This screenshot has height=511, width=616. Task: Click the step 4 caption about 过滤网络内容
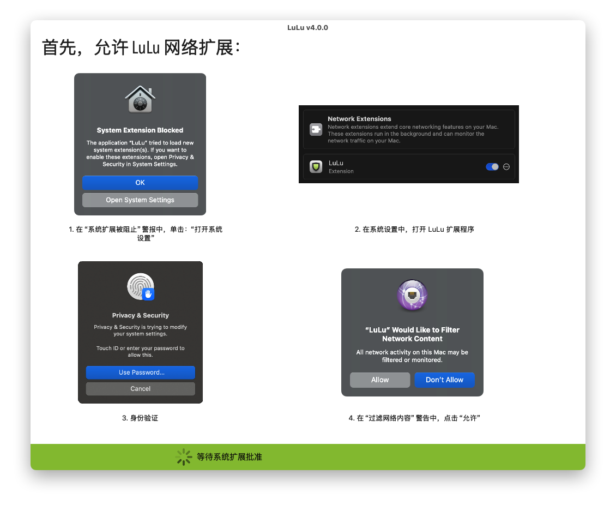coord(414,418)
